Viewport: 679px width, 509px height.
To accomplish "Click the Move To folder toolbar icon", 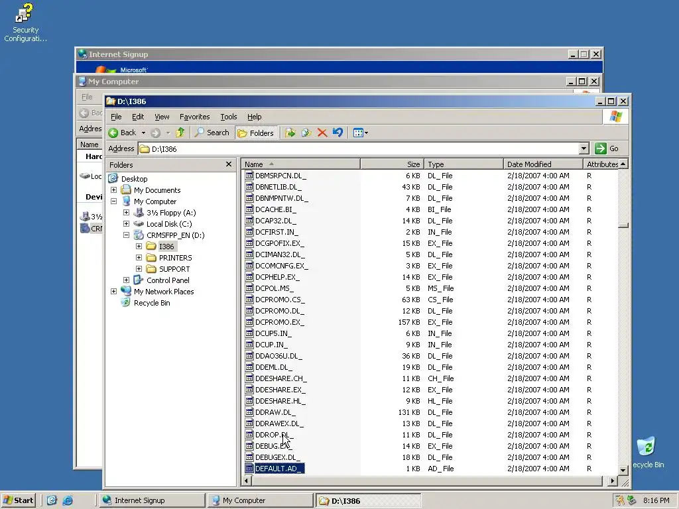I will pyautogui.click(x=290, y=133).
